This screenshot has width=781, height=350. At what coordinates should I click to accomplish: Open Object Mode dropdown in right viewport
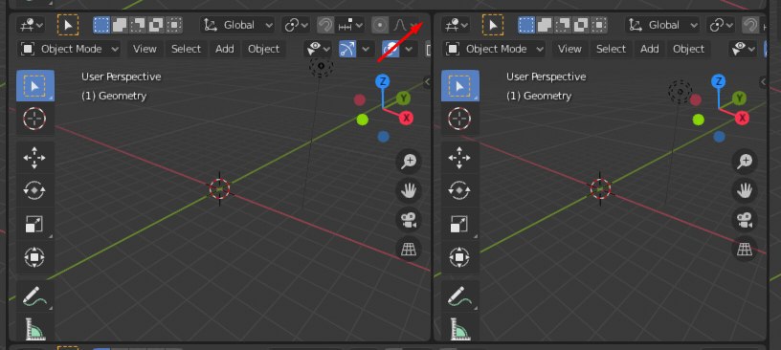[x=494, y=49]
